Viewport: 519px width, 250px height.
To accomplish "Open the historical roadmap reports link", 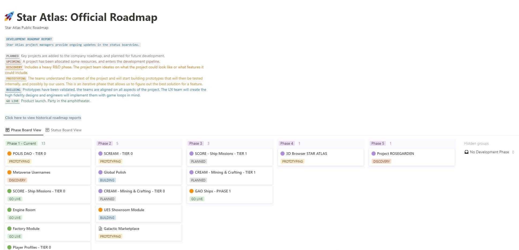I will [x=43, y=118].
